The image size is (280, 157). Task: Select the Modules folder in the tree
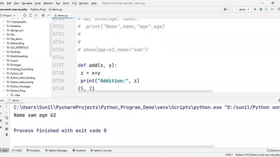point(15,52)
